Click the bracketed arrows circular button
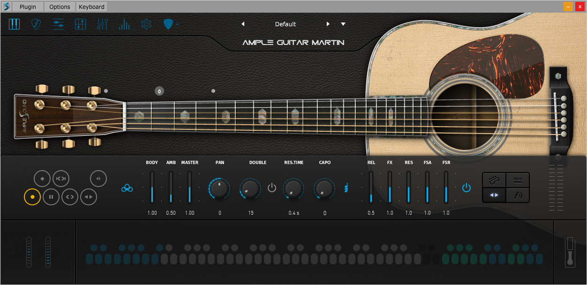 click(61, 179)
